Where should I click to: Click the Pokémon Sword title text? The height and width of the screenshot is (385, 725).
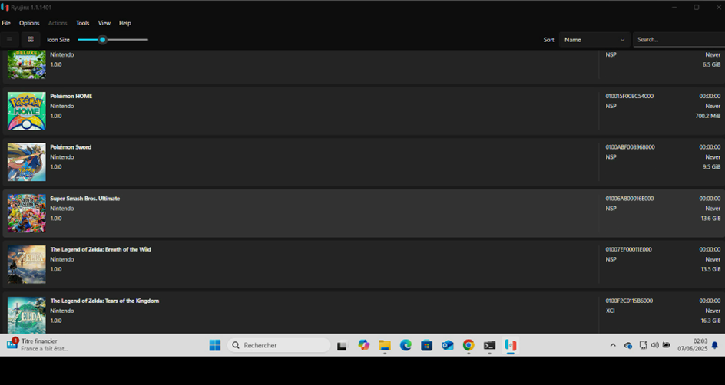pyautogui.click(x=71, y=147)
